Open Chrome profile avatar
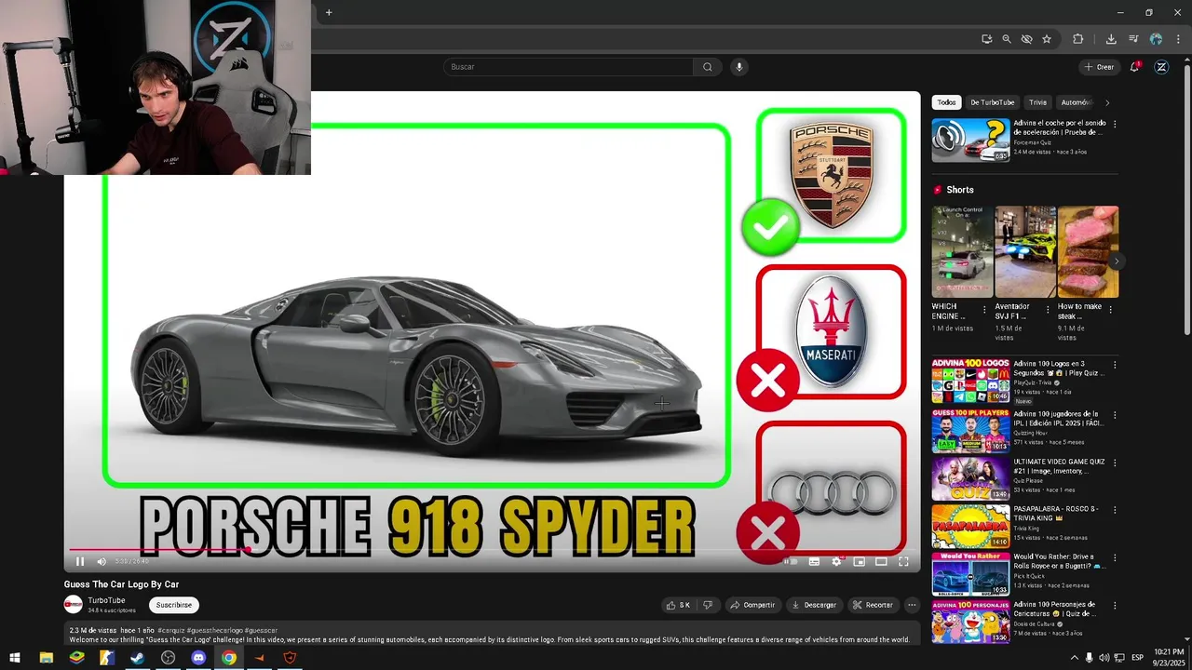 (x=1156, y=39)
